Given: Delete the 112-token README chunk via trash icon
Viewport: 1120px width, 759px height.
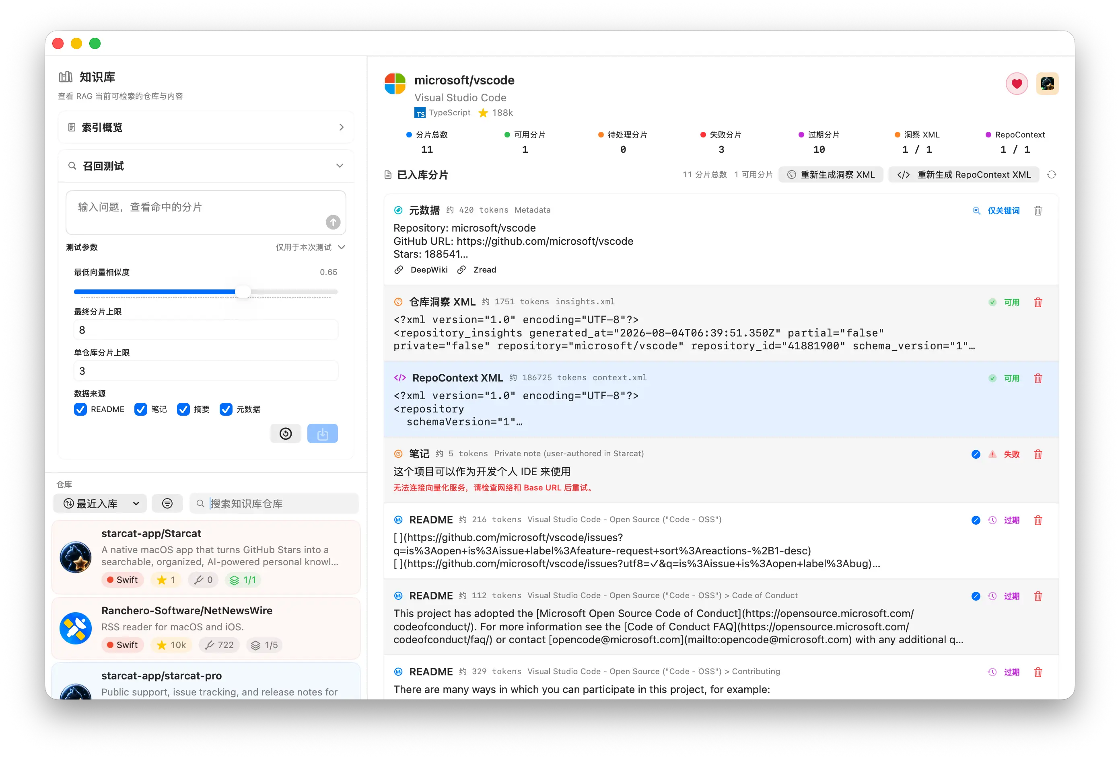Looking at the screenshot, I should (1038, 596).
